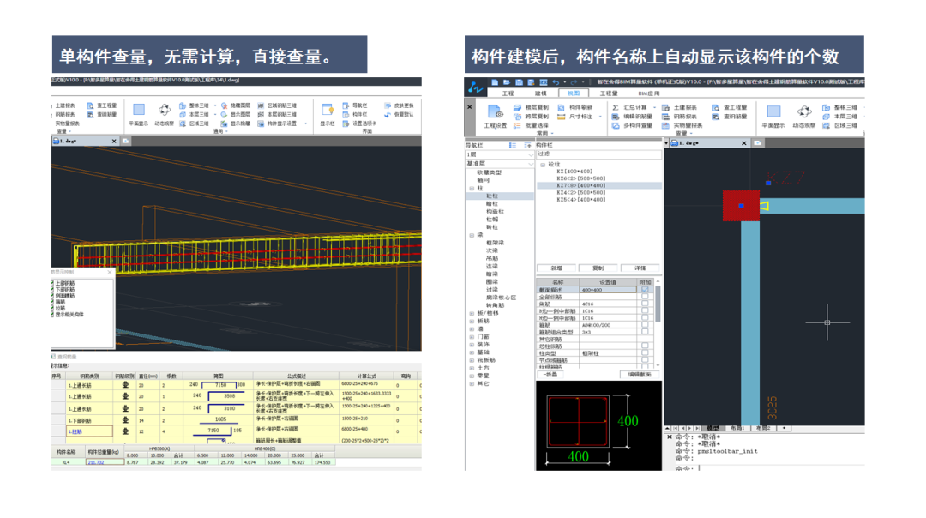Open the 基准层 dropdown

500,163
